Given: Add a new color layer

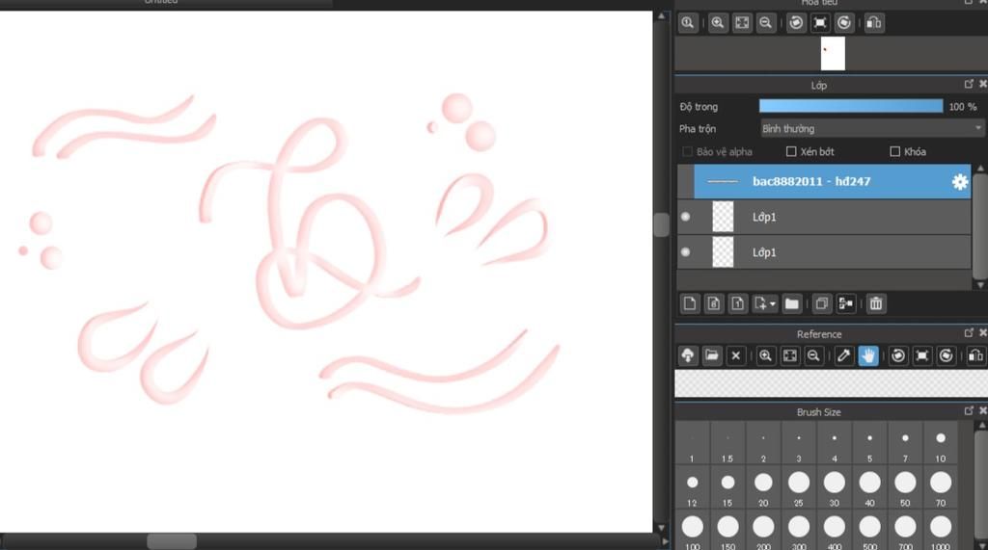Looking at the screenshot, I should (690, 304).
